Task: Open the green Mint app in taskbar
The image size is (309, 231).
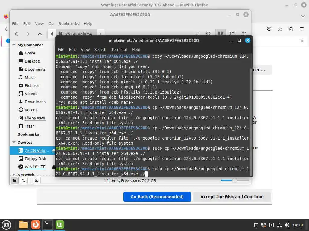Action: click(60, 225)
